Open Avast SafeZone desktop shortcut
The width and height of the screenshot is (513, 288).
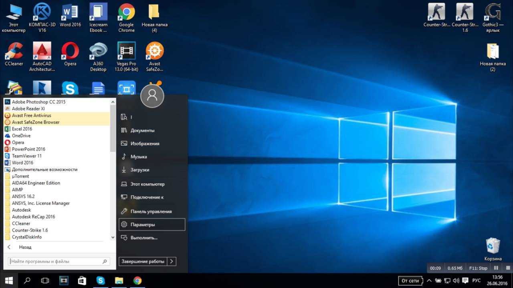154,56
